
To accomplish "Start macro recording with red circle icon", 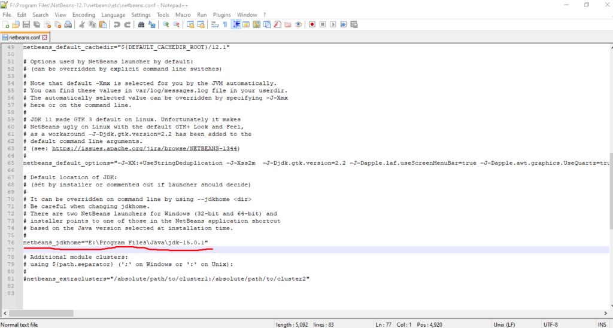I will click(x=312, y=24).
